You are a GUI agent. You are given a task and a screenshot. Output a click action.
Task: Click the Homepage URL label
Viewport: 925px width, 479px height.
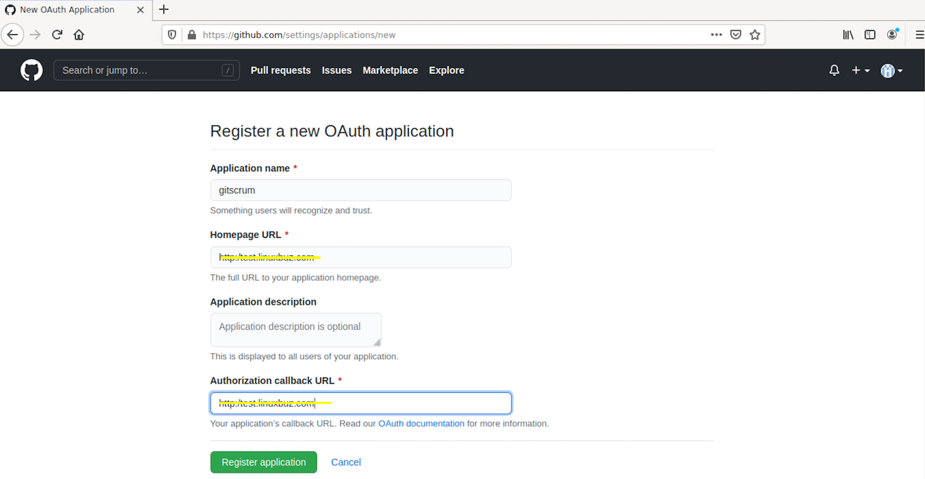pyautogui.click(x=245, y=235)
